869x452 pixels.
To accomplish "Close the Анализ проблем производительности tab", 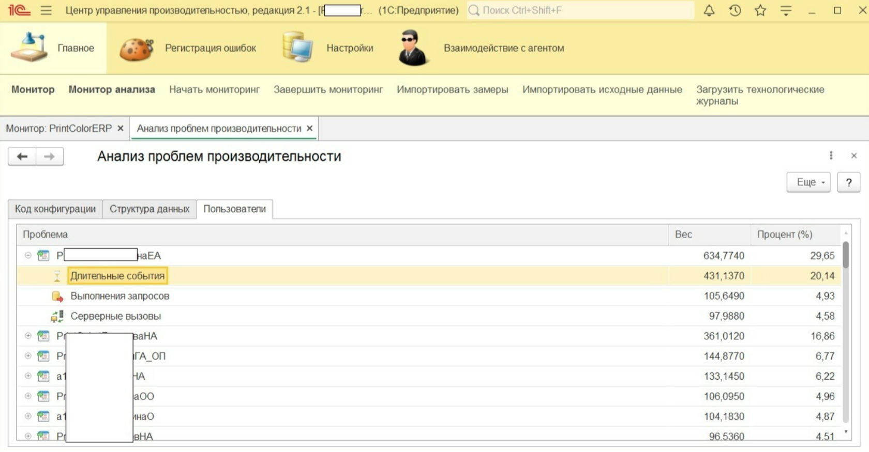I will [310, 128].
